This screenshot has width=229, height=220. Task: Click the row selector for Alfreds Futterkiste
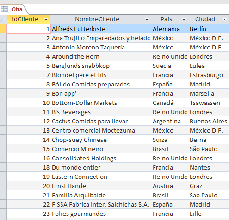pos(3,29)
